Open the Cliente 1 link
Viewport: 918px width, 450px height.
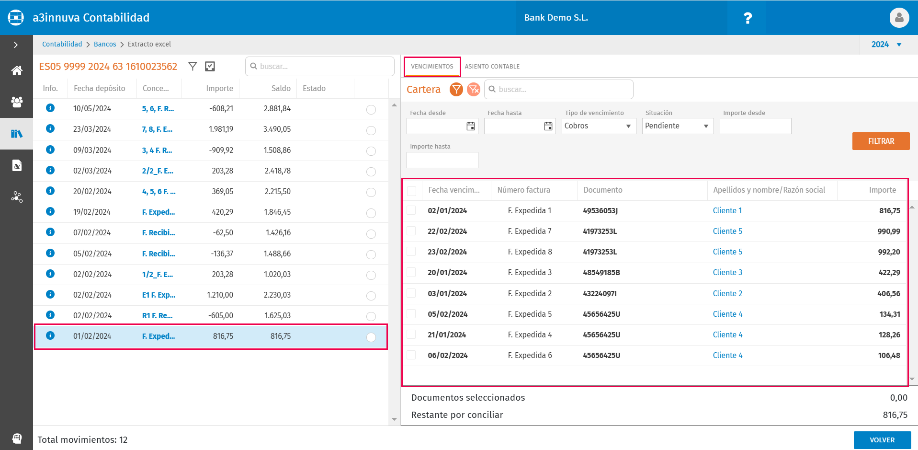click(727, 210)
